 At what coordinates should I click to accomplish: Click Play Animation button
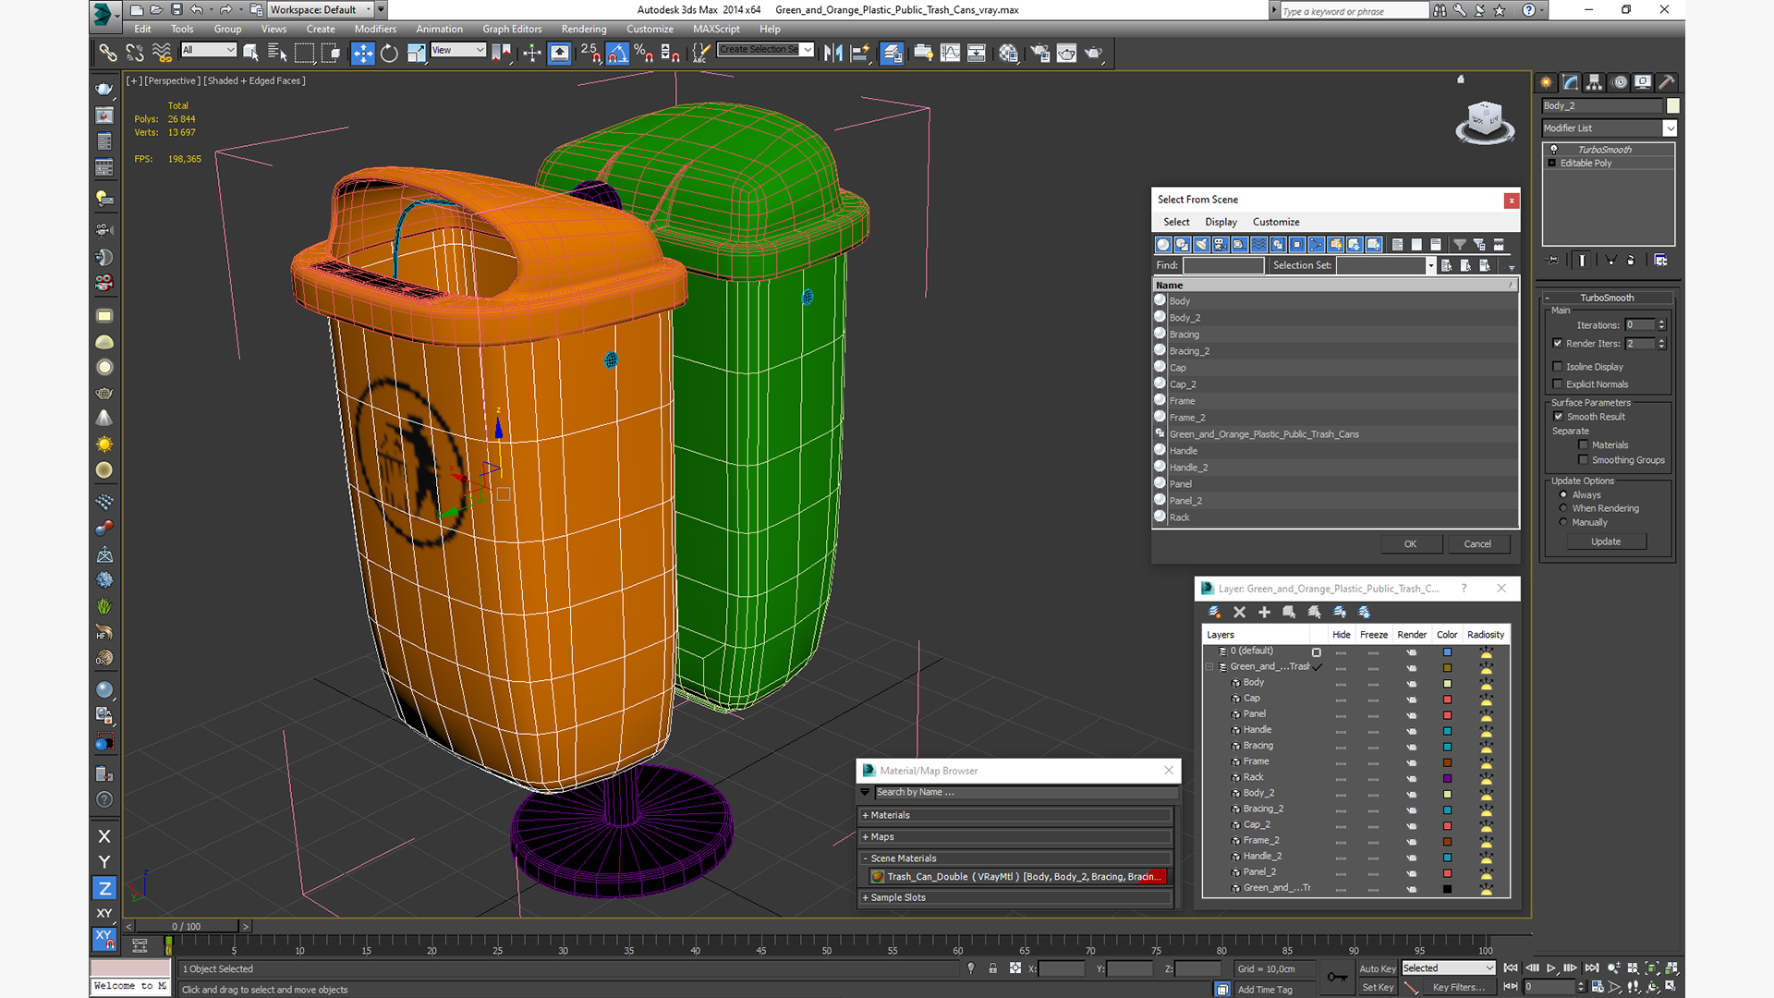[x=1551, y=968]
